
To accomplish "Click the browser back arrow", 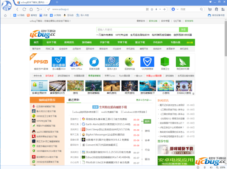I will coord(17,9).
